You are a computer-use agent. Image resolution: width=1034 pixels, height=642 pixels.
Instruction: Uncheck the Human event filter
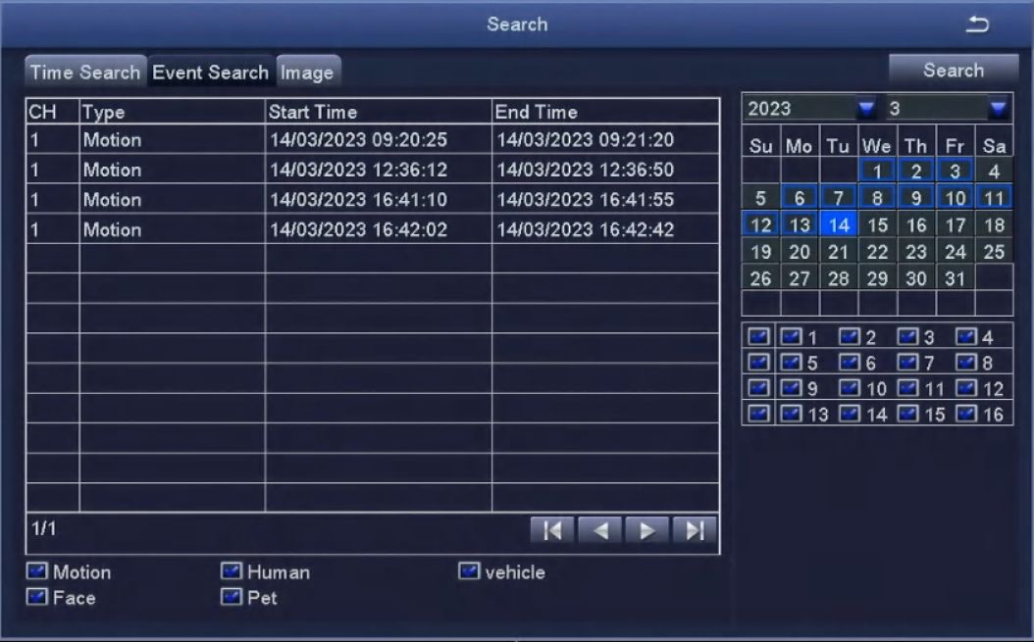click(232, 572)
